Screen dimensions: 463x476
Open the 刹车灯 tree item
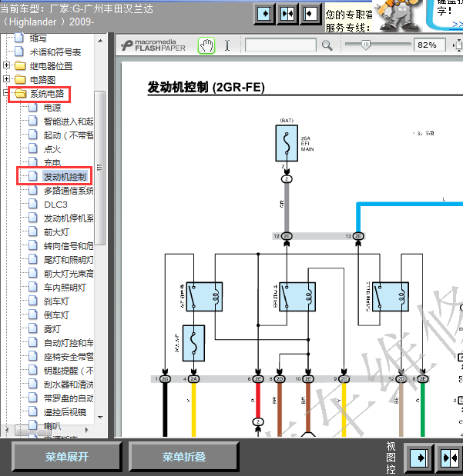(x=56, y=301)
